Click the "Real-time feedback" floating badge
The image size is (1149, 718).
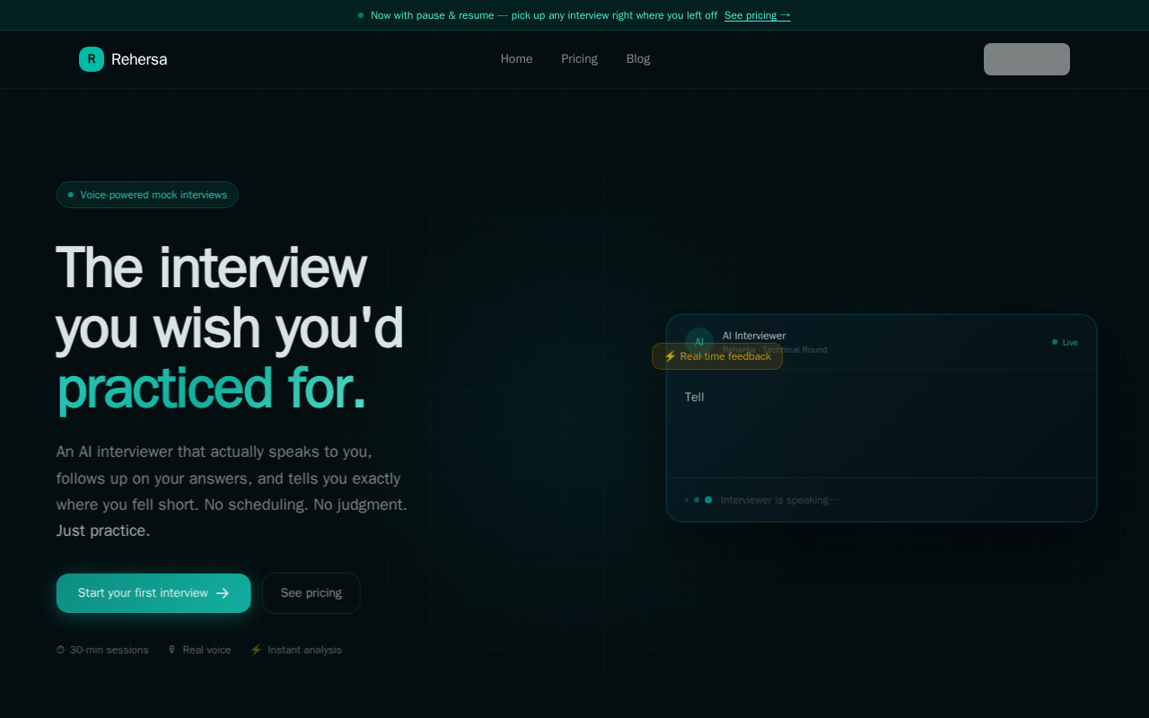click(717, 356)
